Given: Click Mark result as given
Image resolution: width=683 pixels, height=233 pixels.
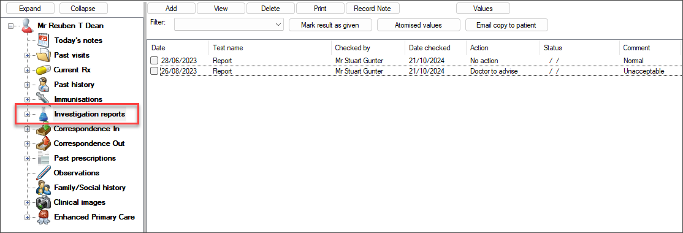Looking at the screenshot, I should tap(330, 25).
